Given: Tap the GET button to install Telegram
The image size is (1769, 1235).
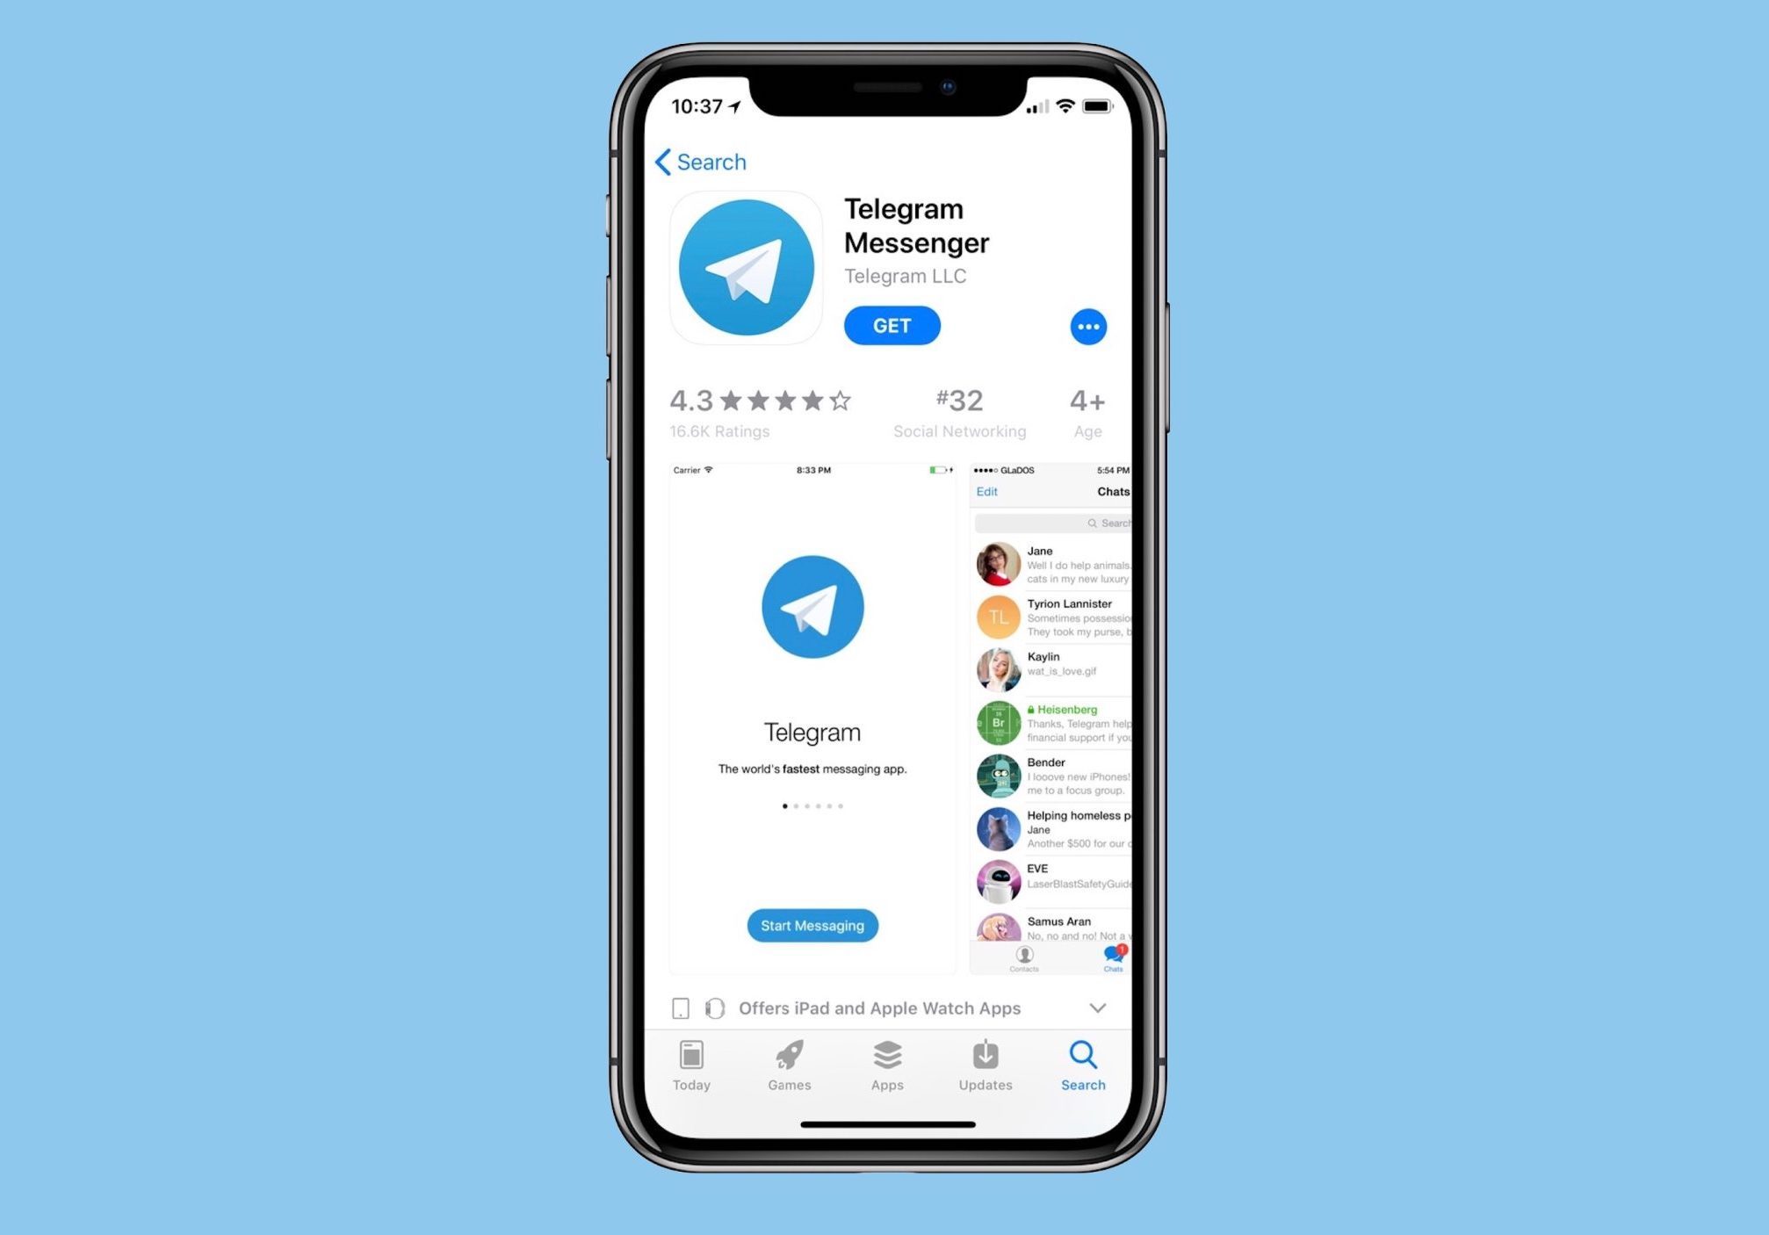Looking at the screenshot, I should coord(892,325).
